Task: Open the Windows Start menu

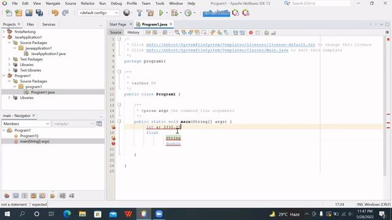Action: point(7,214)
